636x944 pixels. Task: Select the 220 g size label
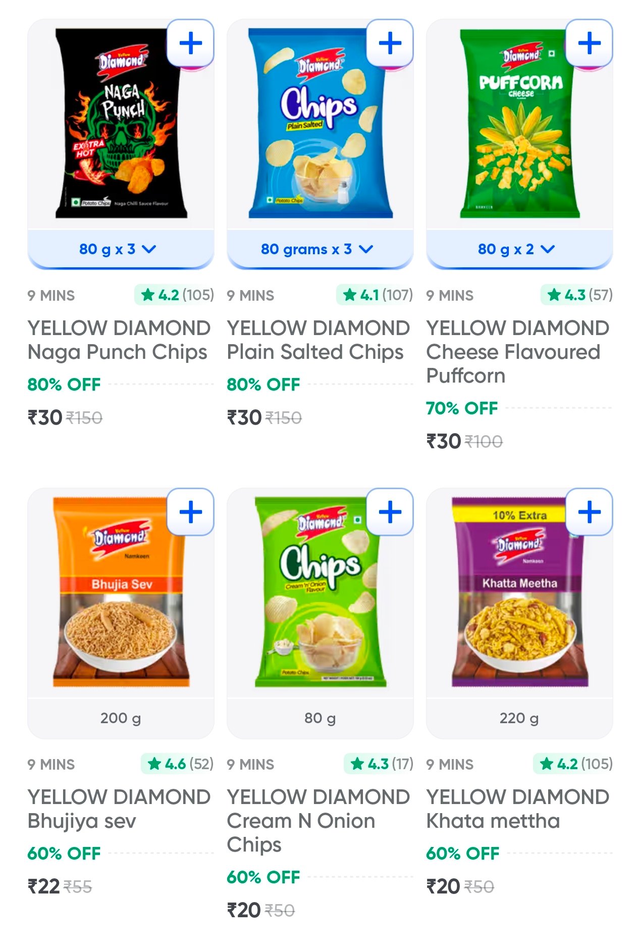tap(519, 718)
